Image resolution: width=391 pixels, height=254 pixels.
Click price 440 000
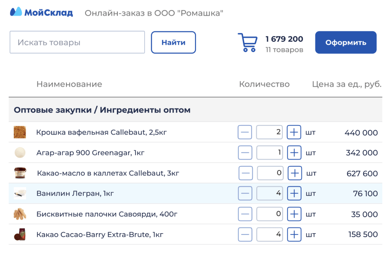(361, 132)
